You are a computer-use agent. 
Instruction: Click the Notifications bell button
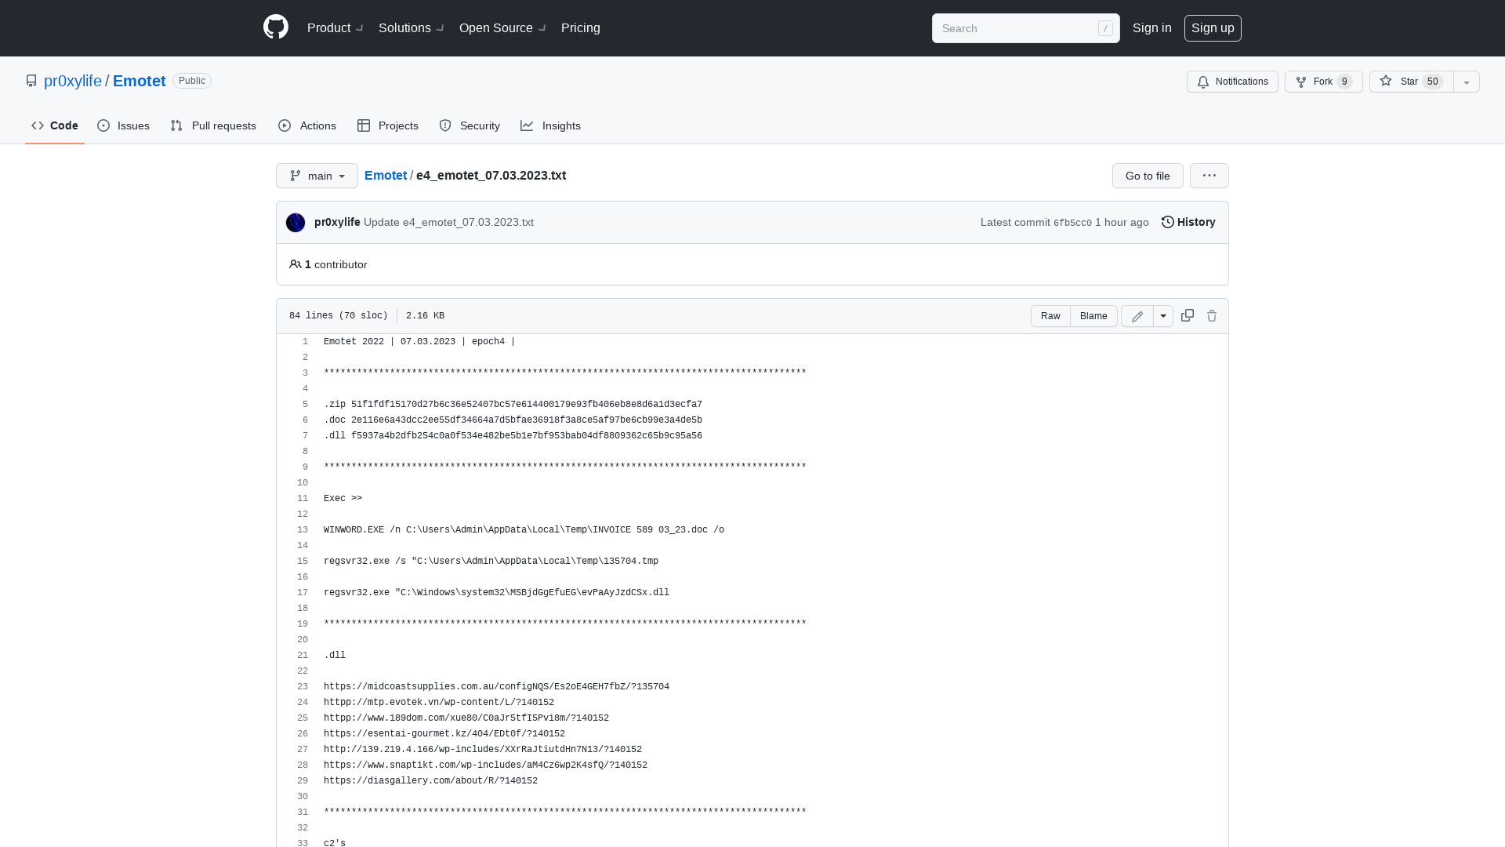click(1232, 82)
